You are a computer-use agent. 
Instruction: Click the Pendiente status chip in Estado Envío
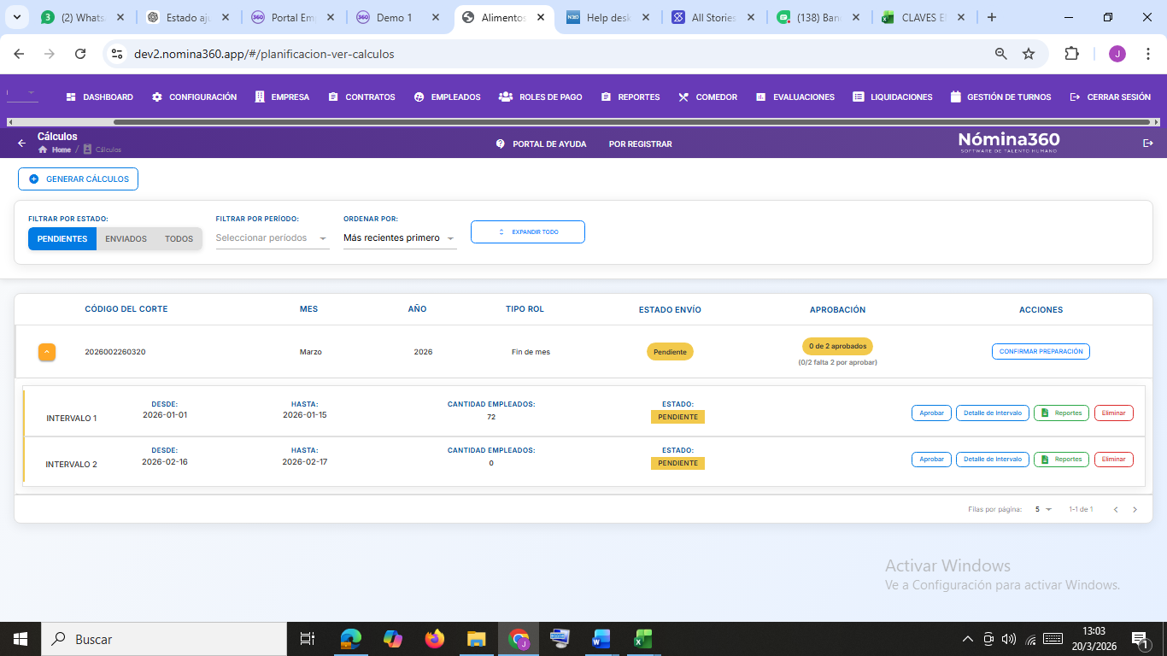[670, 352]
